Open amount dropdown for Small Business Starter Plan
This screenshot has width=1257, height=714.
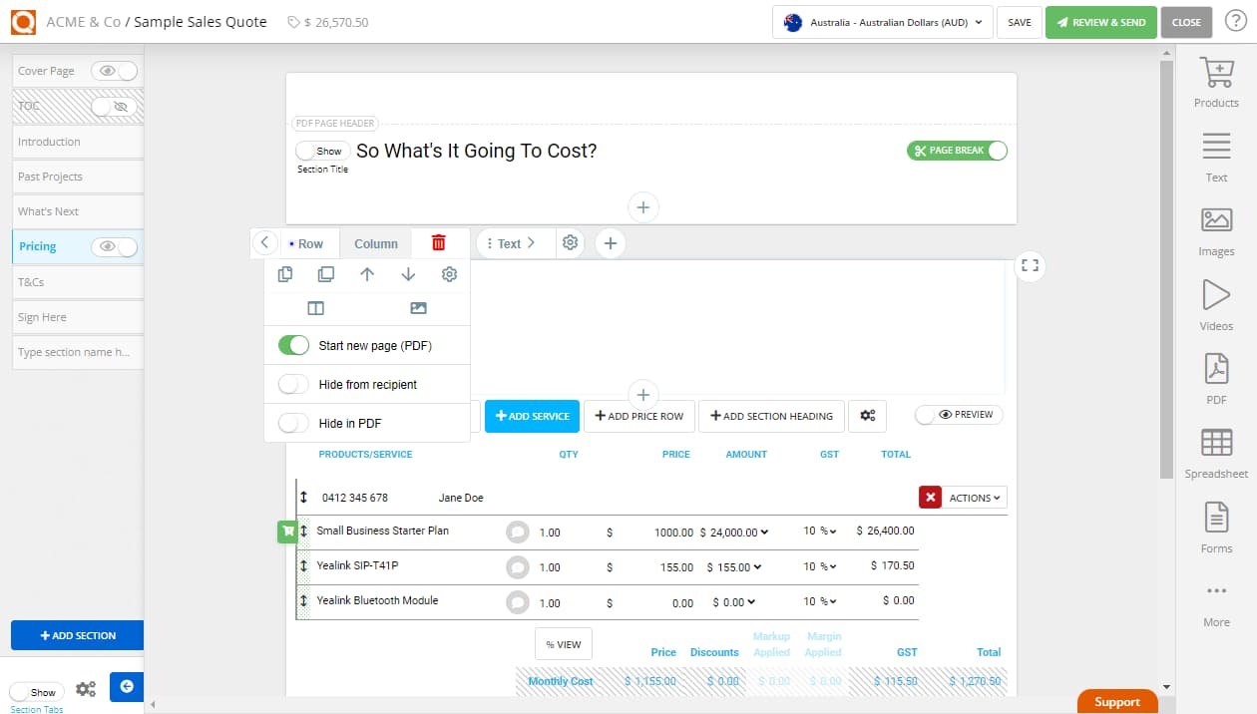tap(765, 533)
